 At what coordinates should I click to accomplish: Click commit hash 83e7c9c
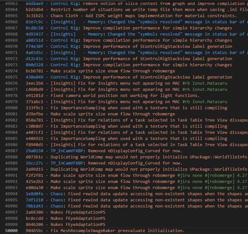pos(35,22)
